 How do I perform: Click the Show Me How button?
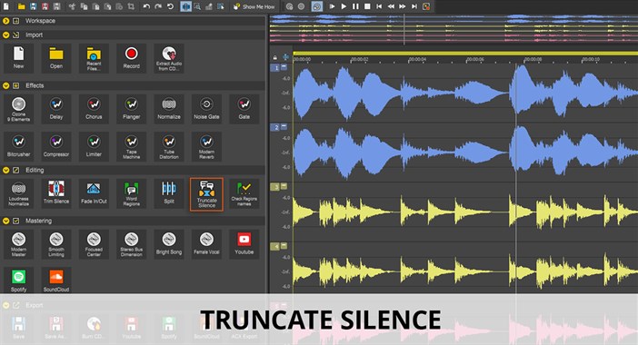(x=254, y=6)
